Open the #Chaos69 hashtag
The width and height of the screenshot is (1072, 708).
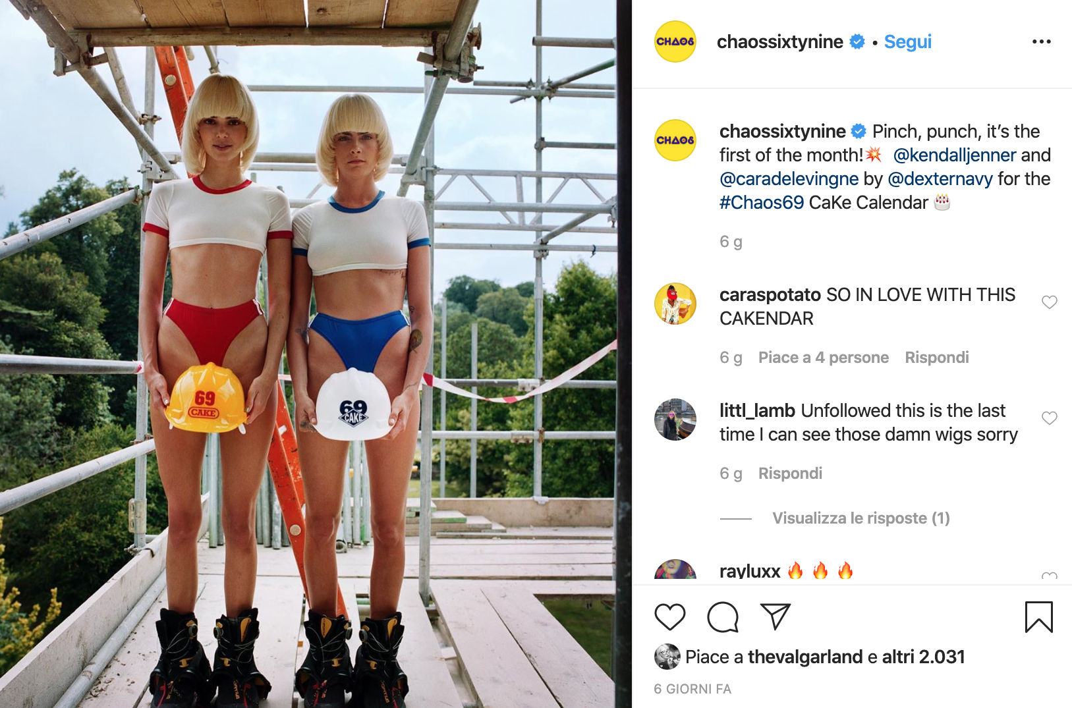tap(762, 202)
